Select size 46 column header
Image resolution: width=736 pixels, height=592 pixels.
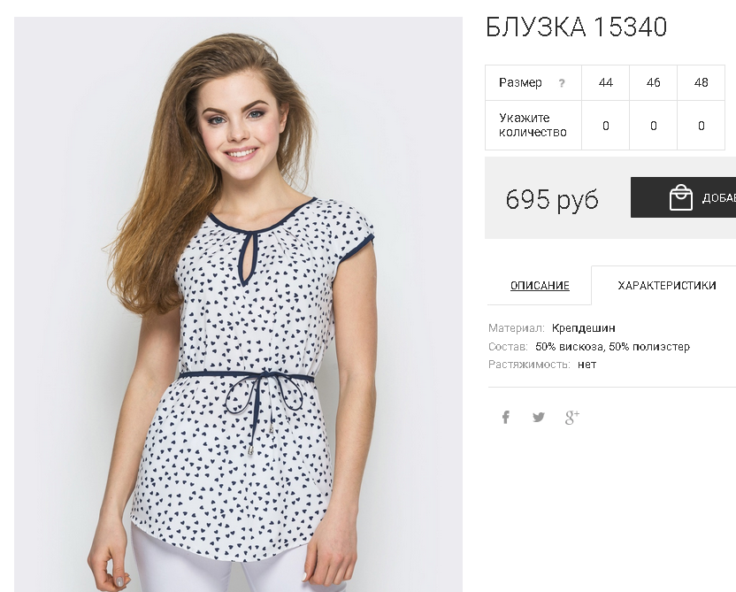click(x=654, y=82)
